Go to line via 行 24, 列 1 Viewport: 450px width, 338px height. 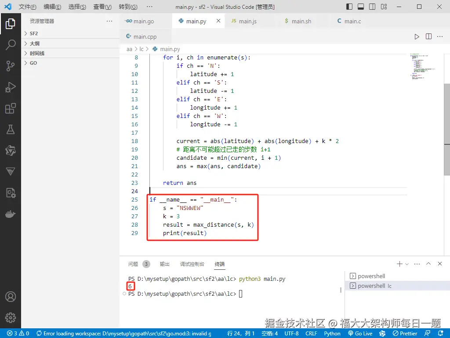[x=241, y=334]
